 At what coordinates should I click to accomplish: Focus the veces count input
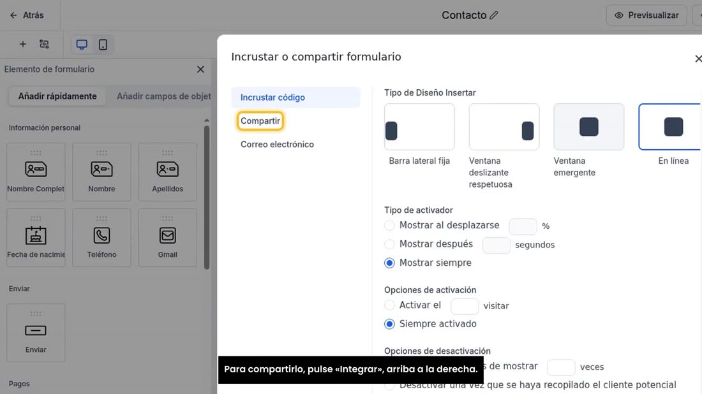pyautogui.click(x=561, y=367)
